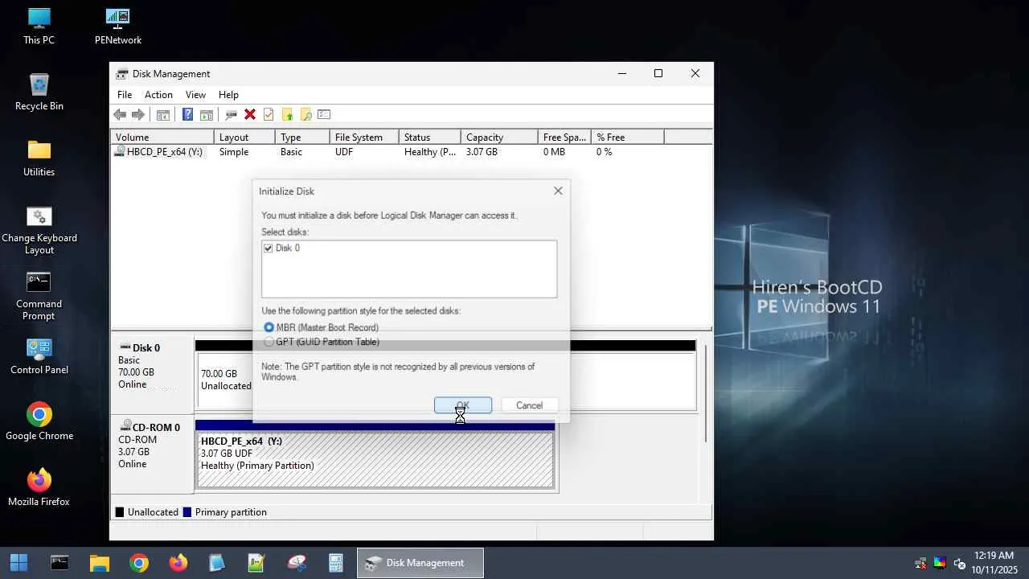This screenshot has width=1029, height=579.
Task: Click the gray drive icon beside the red X
Action: [231, 115]
